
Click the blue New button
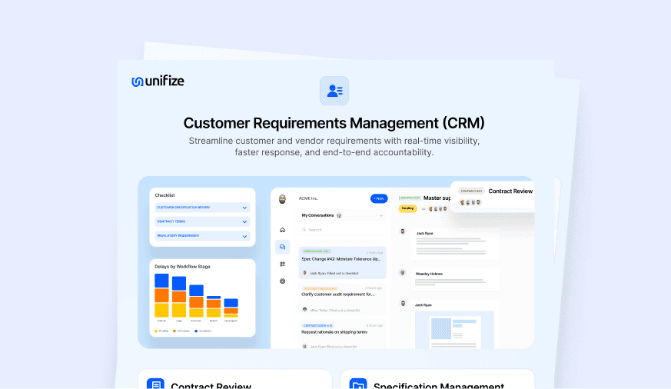tap(379, 198)
